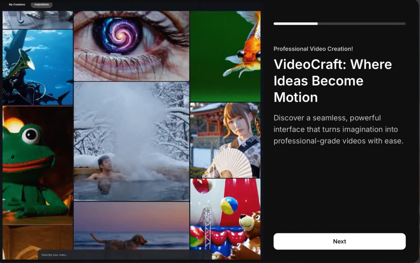
Task: Open the woman in kimono with fan thumbnail
Action: point(225,140)
